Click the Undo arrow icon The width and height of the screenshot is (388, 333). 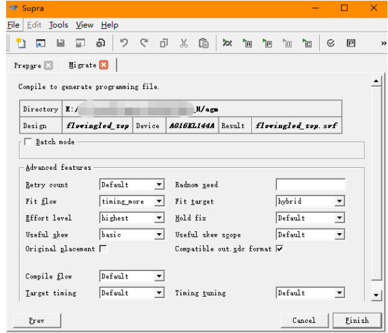coord(124,43)
